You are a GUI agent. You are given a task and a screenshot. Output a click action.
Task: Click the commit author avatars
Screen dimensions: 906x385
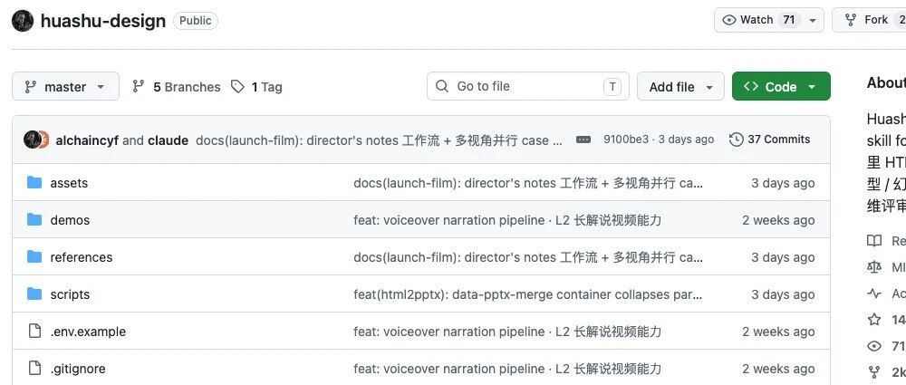pos(36,140)
